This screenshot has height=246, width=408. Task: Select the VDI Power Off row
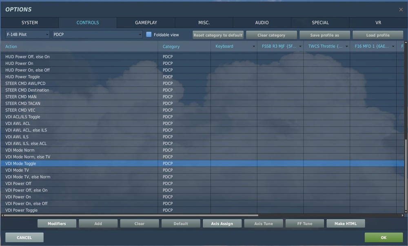point(202,184)
